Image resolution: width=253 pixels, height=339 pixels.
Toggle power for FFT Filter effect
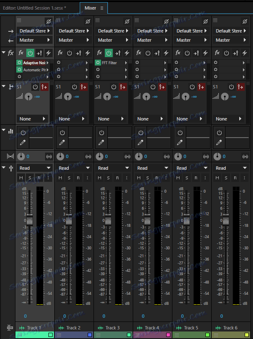(x=98, y=63)
